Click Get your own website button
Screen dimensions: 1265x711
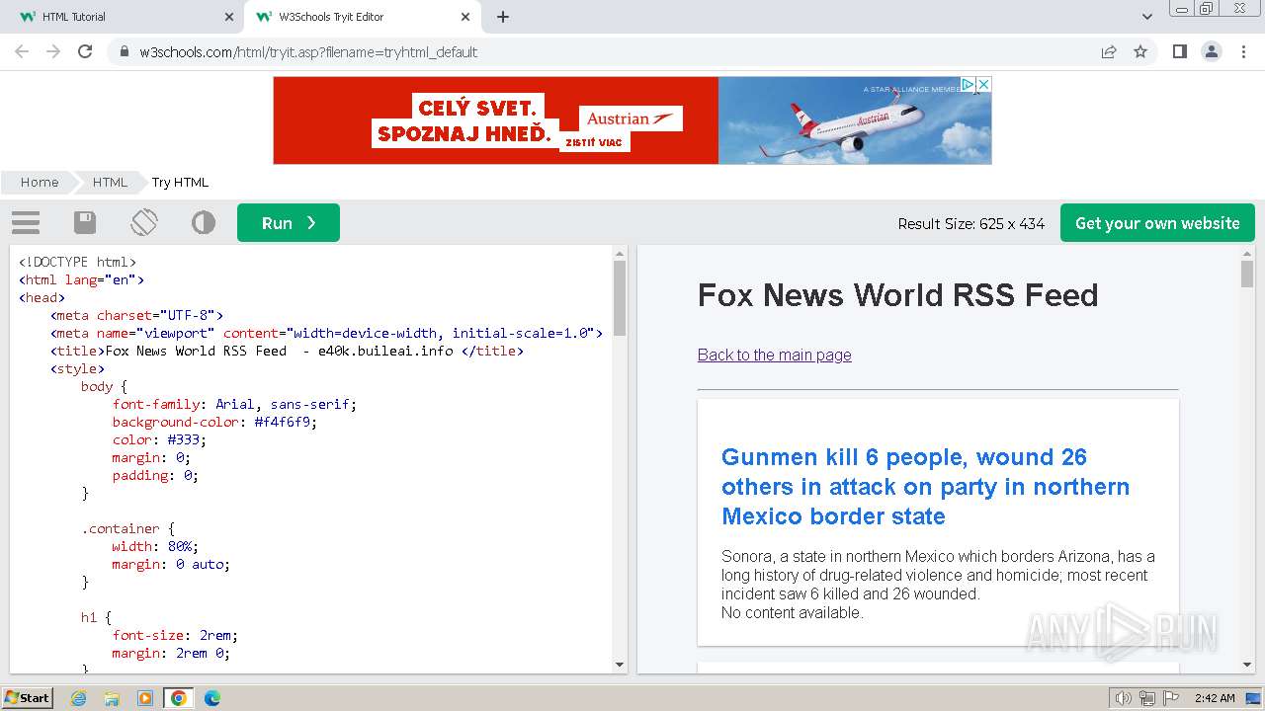[1157, 223]
